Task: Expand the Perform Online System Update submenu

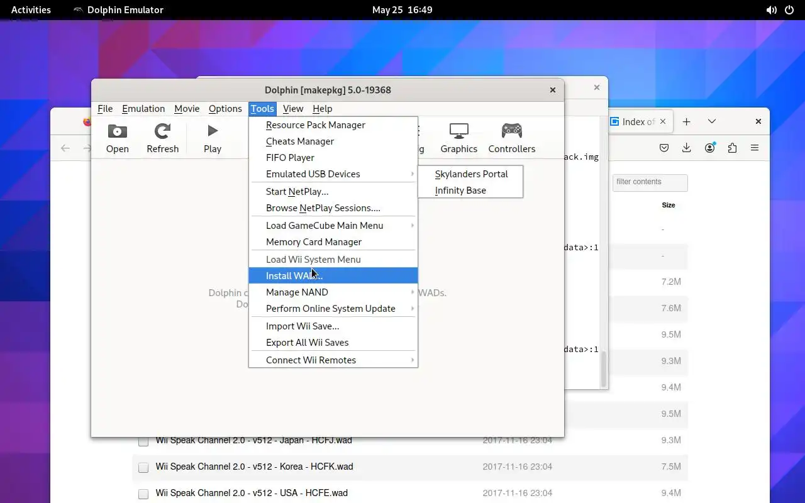Action: (x=333, y=308)
